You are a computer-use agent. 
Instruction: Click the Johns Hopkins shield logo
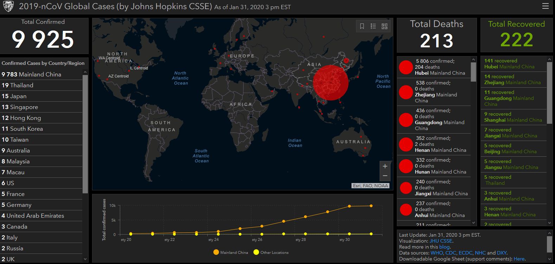coord(8,6)
